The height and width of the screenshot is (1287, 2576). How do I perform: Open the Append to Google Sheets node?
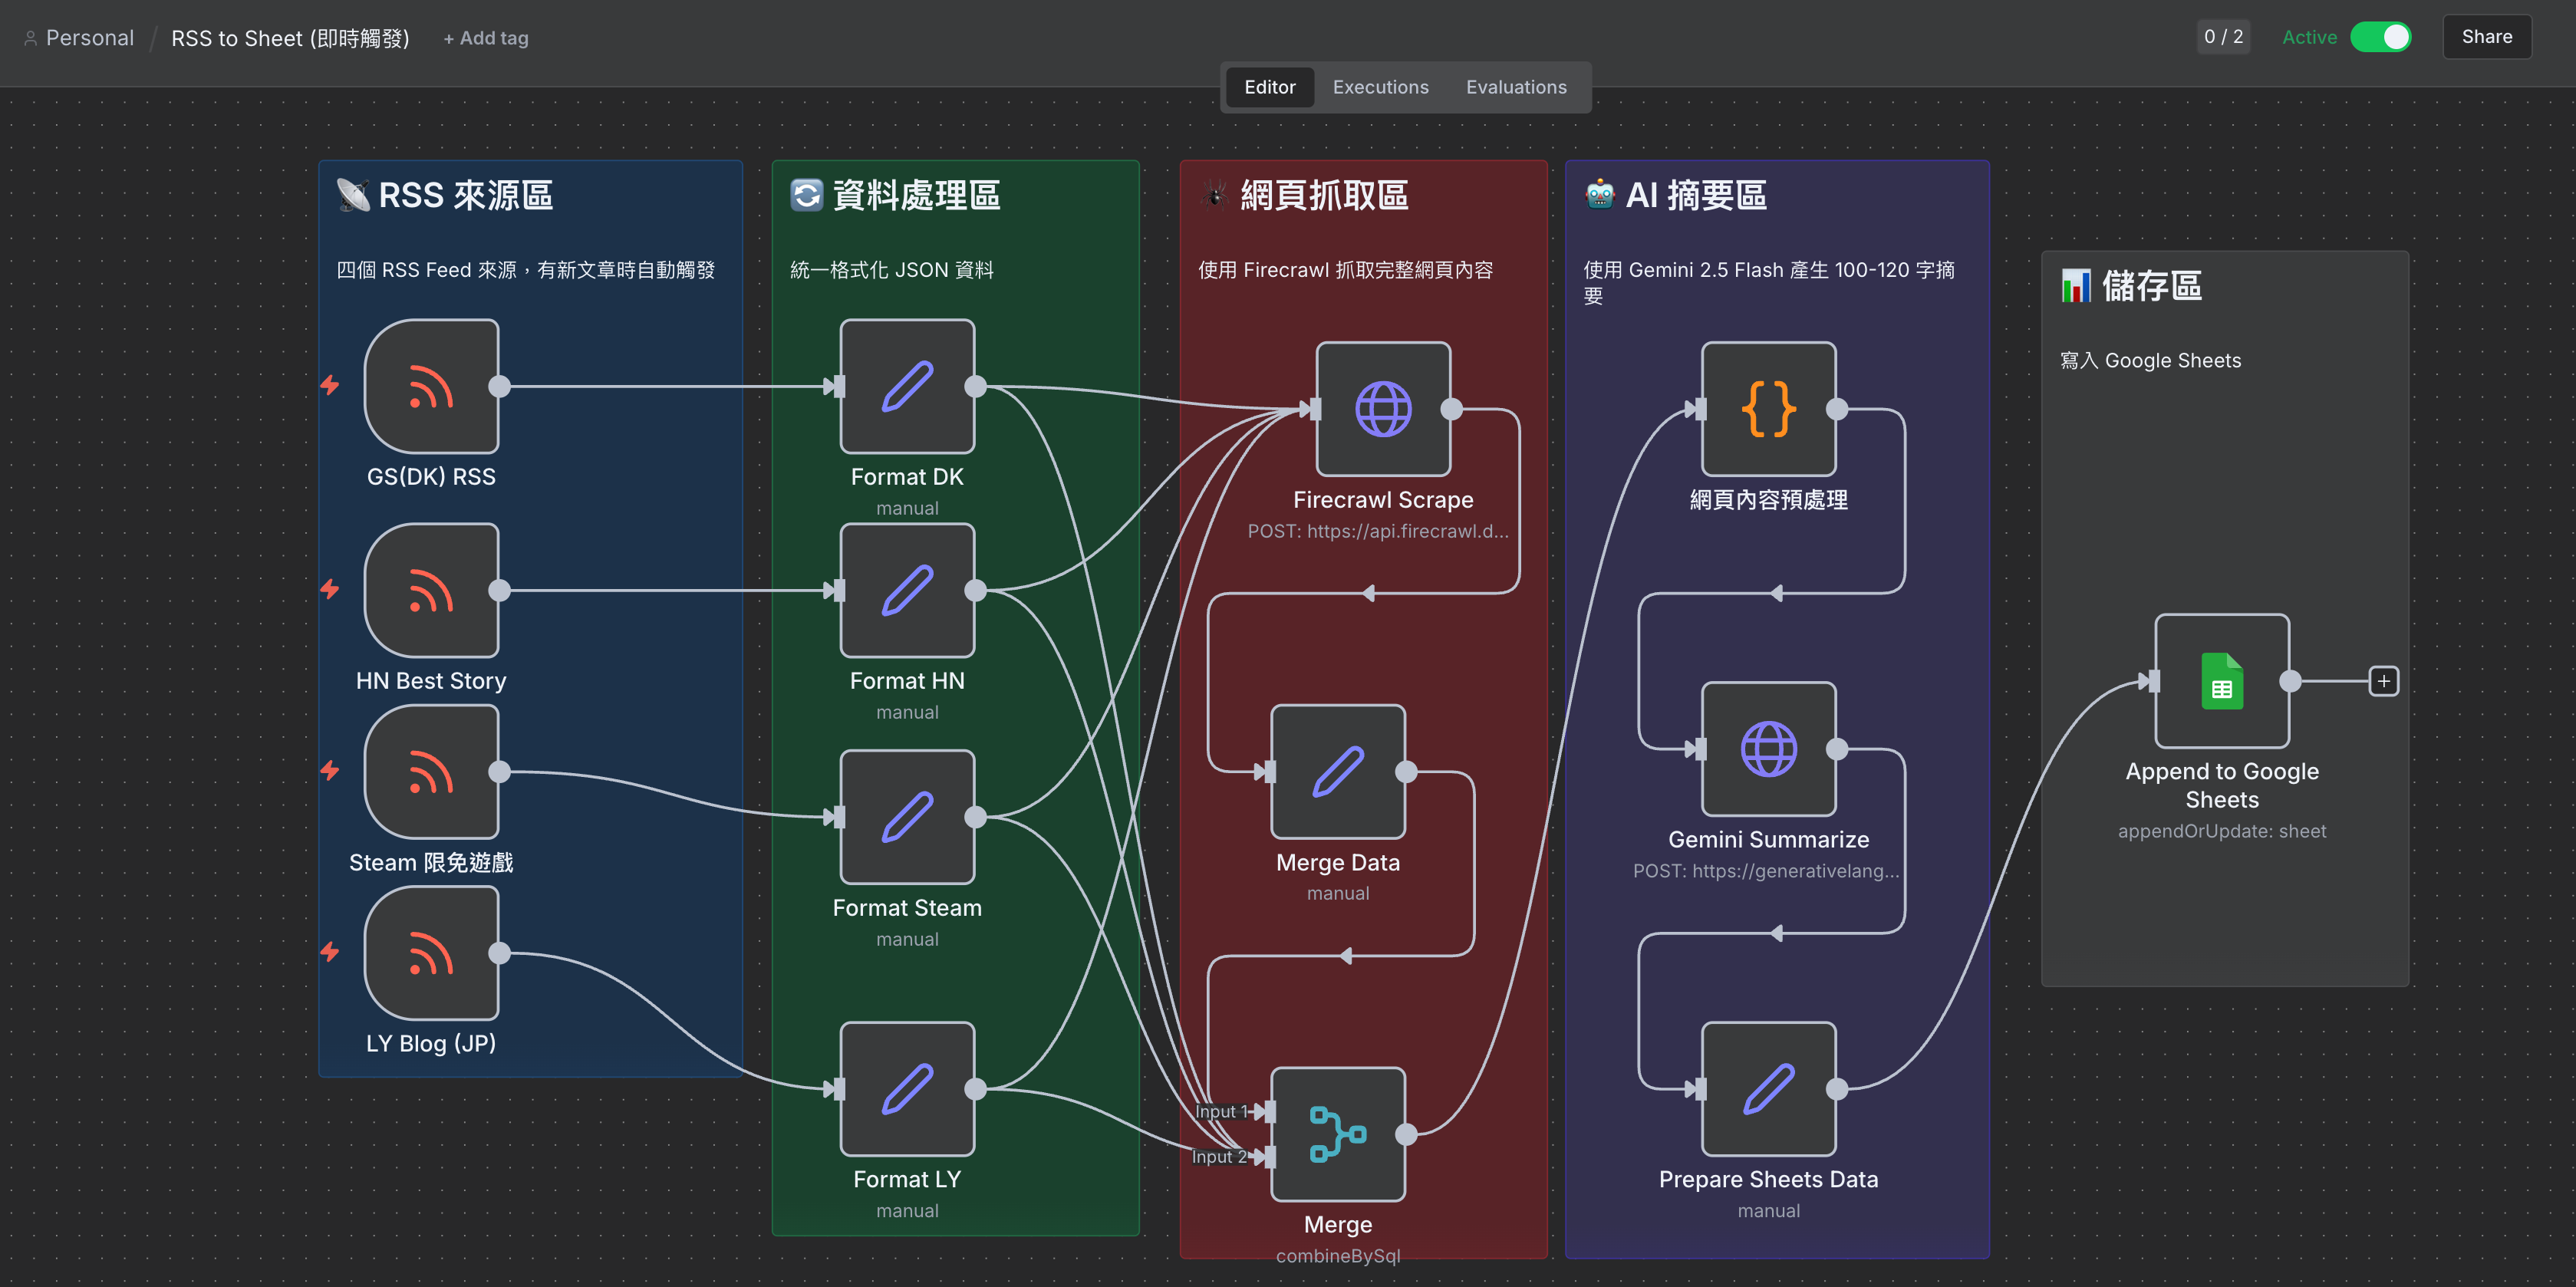[x=2221, y=681]
